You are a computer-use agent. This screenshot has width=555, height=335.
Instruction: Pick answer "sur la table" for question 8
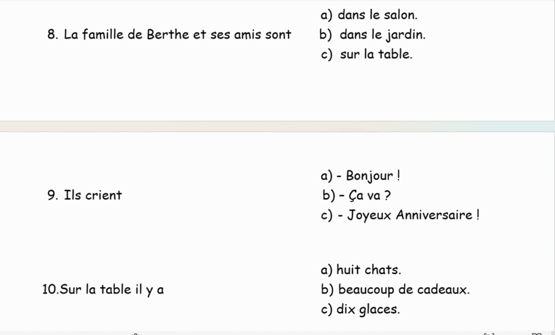[376, 55]
